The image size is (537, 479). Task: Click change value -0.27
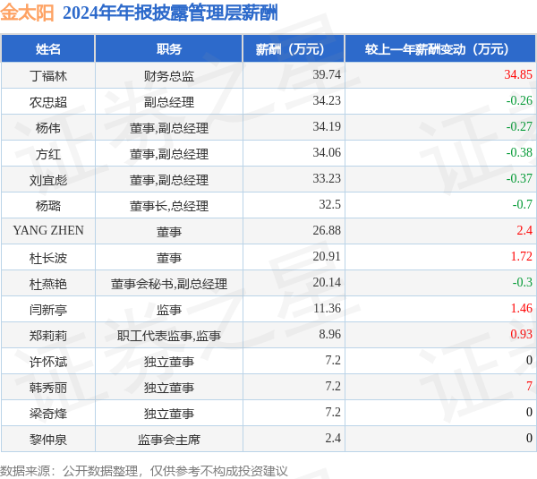click(x=519, y=126)
